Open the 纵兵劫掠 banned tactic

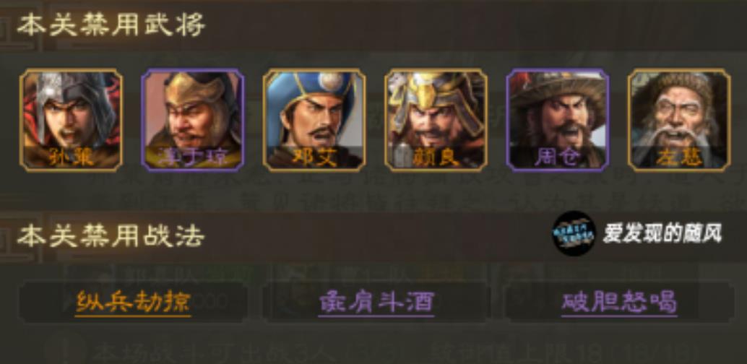coord(133,302)
